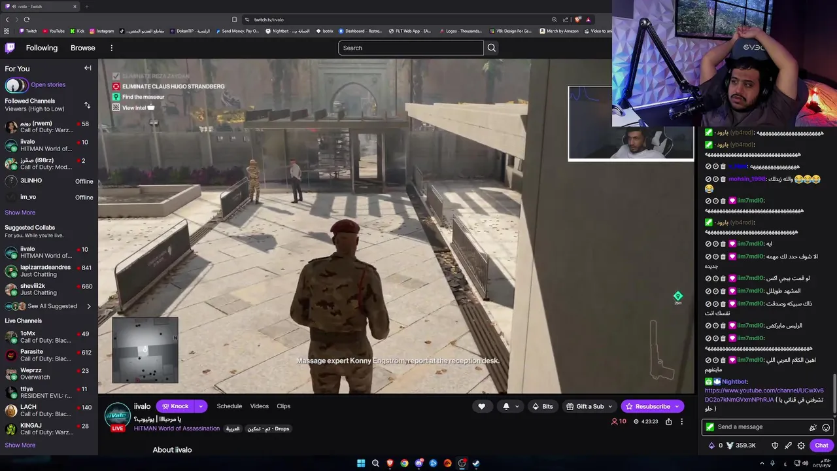Bookmark this page via address bar icon
The image size is (837, 471).
[234, 20]
